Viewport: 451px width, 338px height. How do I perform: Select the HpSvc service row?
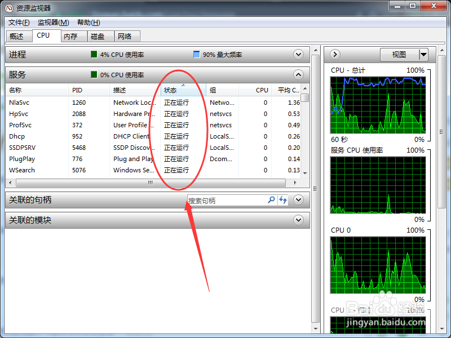pos(153,114)
